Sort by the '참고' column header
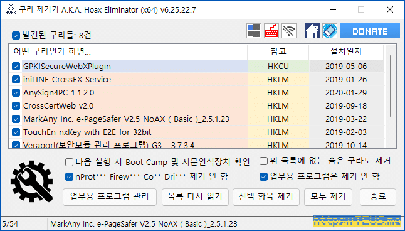Screen dimensions: 405x231 pyautogui.click(x=278, y=51)
